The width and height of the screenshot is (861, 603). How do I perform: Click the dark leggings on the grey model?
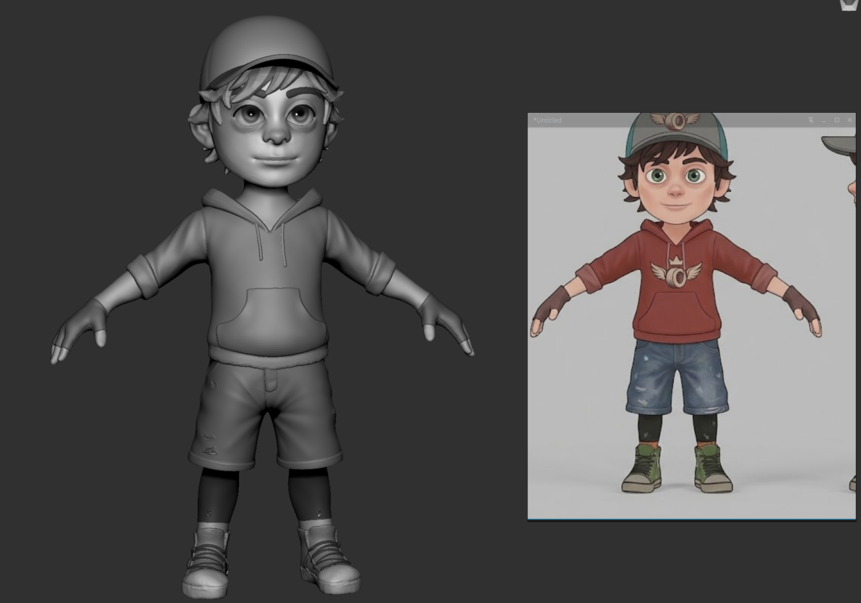pyautogui.click(x=218, y=495)
